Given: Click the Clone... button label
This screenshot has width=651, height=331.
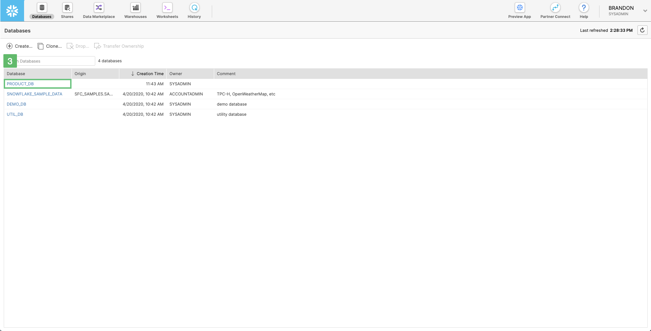Looking at the screenshot, I should 54,46.
